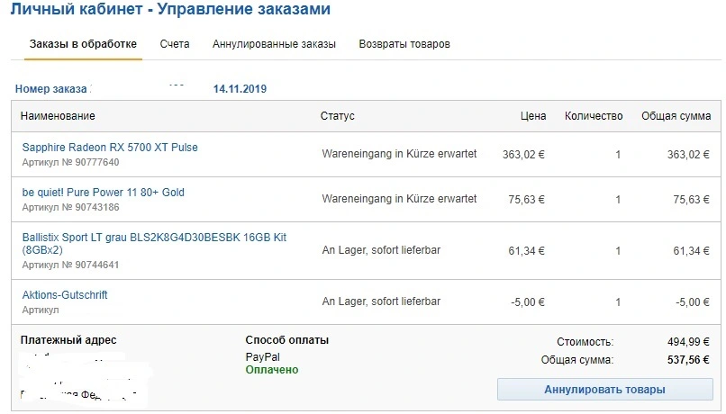Click the Оплачено payment status text
Viewport: 726px width, 414px height.
click(x=272, y=370)
